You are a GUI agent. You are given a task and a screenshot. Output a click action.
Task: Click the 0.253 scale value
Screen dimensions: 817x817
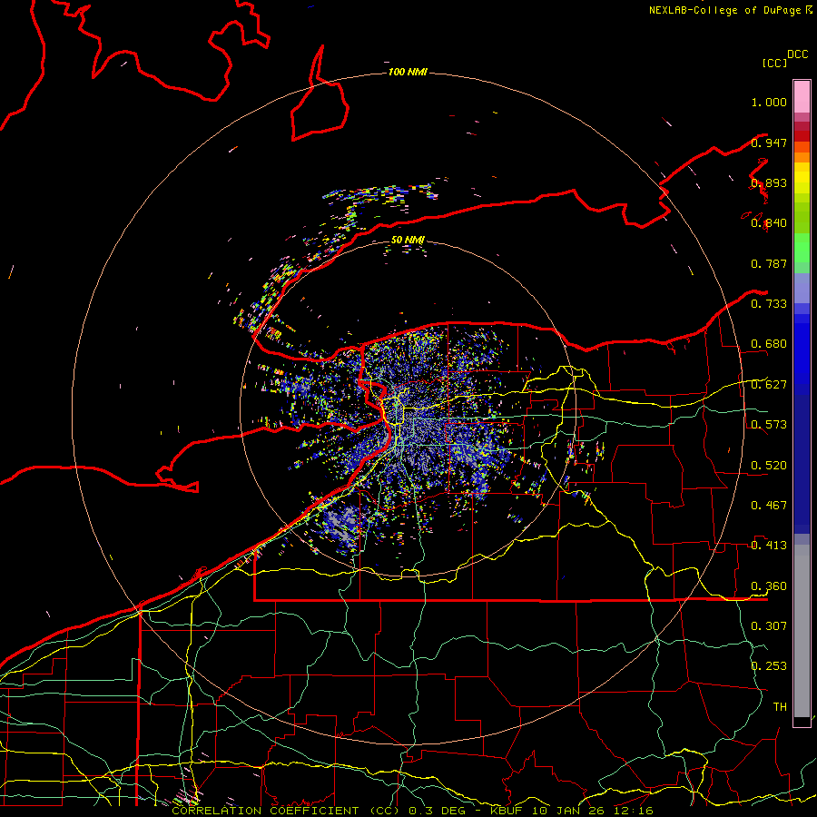tap(769, 666)
